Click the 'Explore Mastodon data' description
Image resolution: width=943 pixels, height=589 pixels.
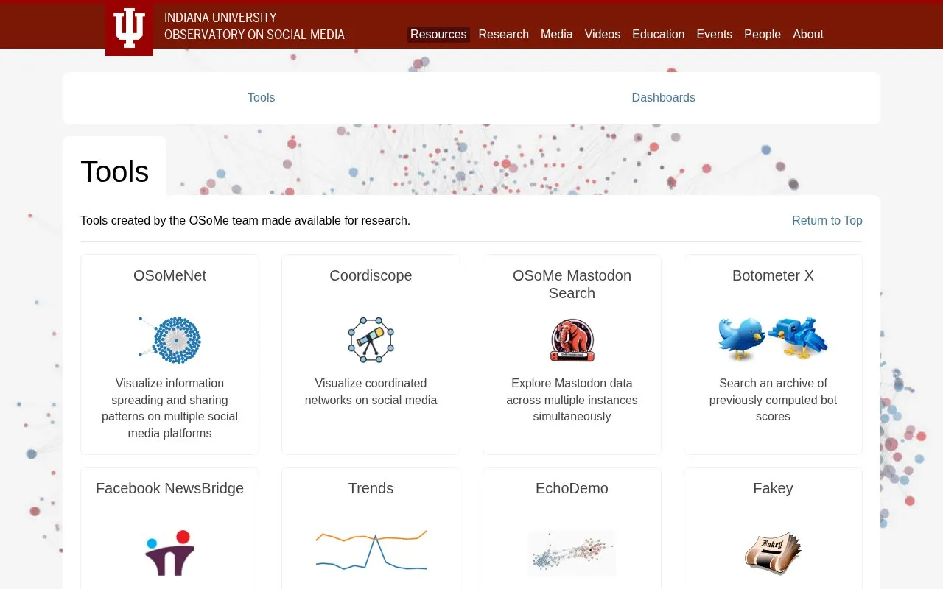click(572, 400)
